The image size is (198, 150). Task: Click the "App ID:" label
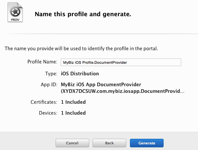point(49,85)
